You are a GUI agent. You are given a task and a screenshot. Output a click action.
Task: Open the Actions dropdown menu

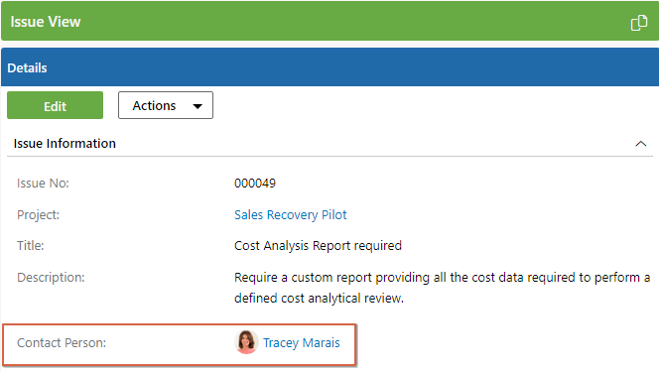click(x=166, y=105)
